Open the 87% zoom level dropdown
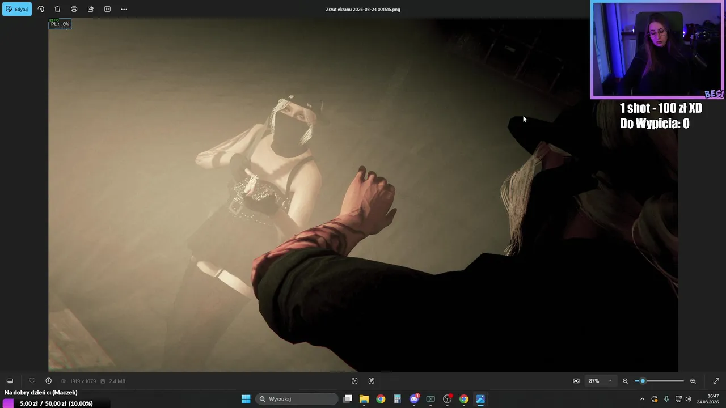Image resolution: width=726 pixels, height=408 pixels. click(600, 381)
